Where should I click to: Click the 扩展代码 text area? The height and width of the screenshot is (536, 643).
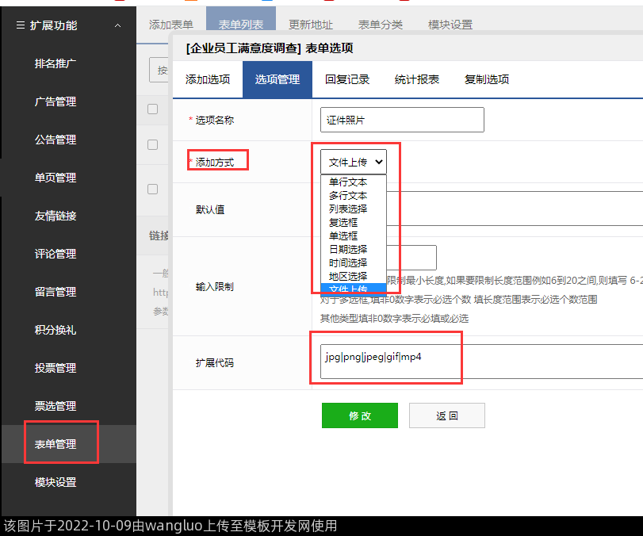pyautogui.click(x=476, y=362)
